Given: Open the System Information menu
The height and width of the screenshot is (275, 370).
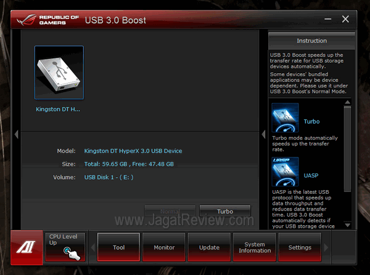Looking at the screenshot, I should (x=255, y=247).
